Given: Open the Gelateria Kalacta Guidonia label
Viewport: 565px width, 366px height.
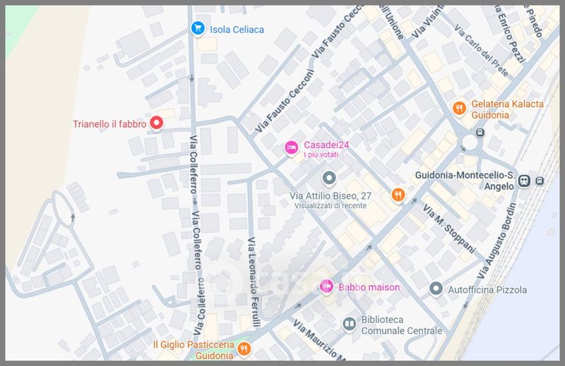Looking at the screenshot, I should [x=507, y=109].
